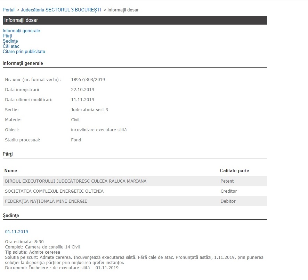Click the Obiect value încuviințare executare silită
The width and height of the screenshot is (308, 280).
(99, 130)
